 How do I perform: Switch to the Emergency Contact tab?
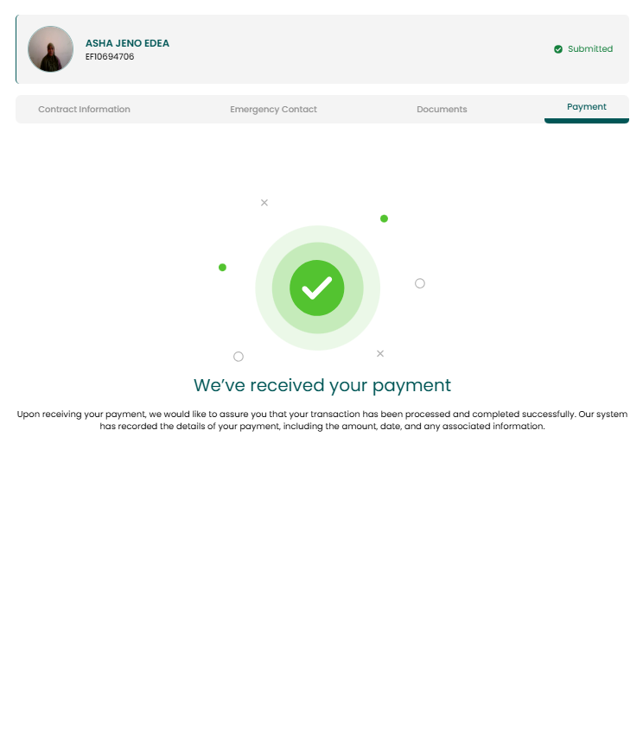(x=273, y=109)
